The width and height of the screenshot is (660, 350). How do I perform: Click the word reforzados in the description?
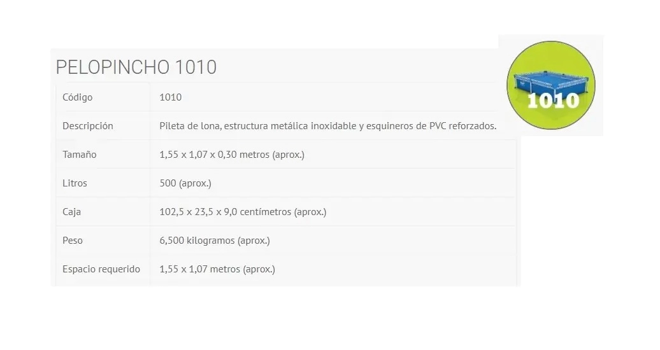pyautogui.click(x=473, y=126)
